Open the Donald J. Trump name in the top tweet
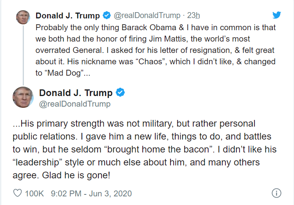Screen dimensions: 294x205 coord(67,15)
